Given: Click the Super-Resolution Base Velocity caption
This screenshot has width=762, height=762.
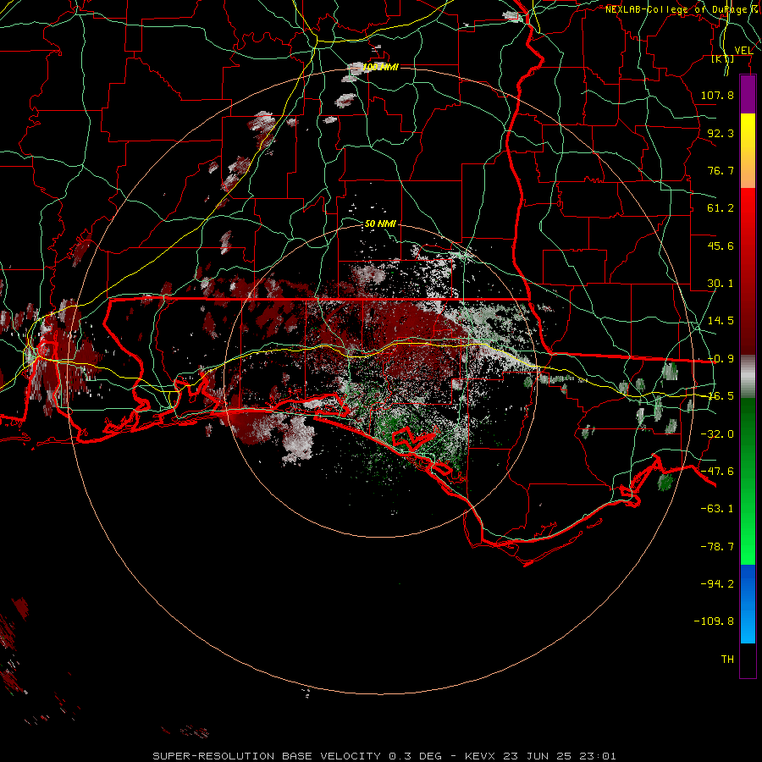Looking at the screenshot, I should 384,756.
